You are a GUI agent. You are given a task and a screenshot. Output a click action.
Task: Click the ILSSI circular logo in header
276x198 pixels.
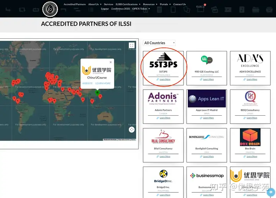coord(50,9)
